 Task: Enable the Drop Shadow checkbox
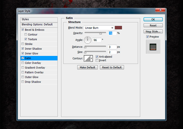pos(23,82)
